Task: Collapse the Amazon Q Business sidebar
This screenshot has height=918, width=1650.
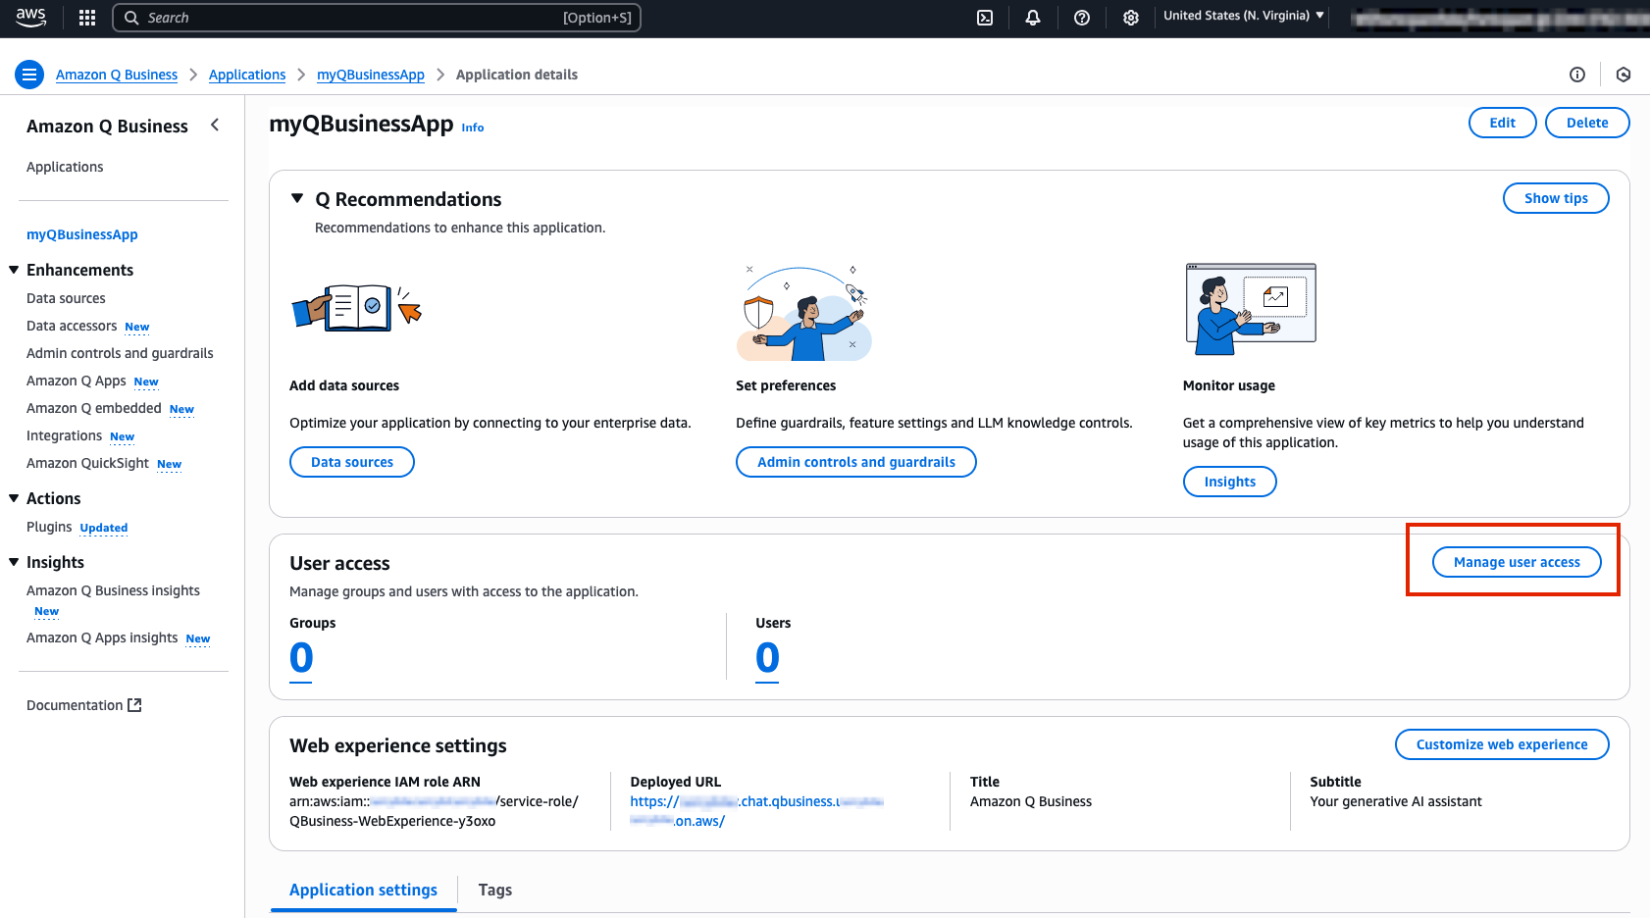Action: point(215,125)
